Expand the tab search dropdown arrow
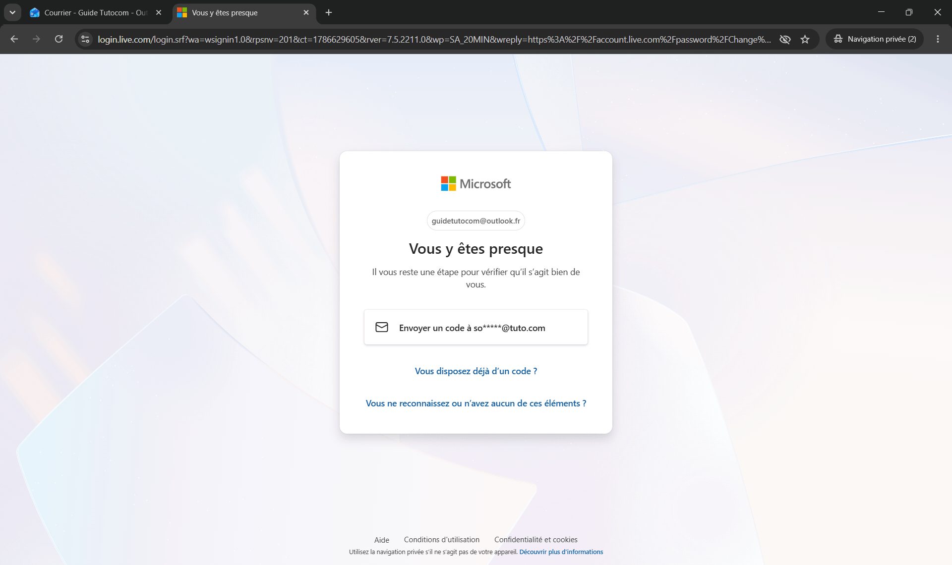The image size is (952, 565). (12, 12)
